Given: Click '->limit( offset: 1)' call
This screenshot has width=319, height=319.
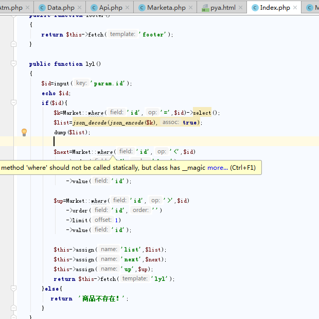Looking at the screenshot, I should pos(93,220).
